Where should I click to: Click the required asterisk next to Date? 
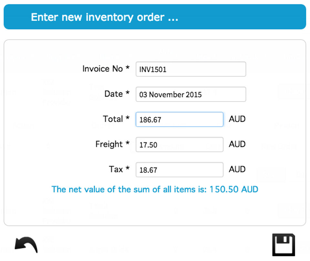click(x=128, y=94)
